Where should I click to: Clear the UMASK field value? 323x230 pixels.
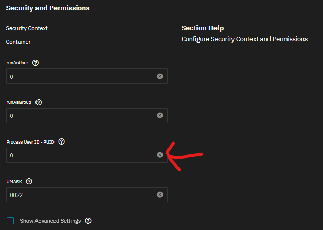click(160, 194)
